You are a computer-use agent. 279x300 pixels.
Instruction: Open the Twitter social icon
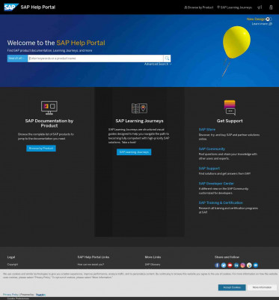pyautogui.click(x=224, y=265)
